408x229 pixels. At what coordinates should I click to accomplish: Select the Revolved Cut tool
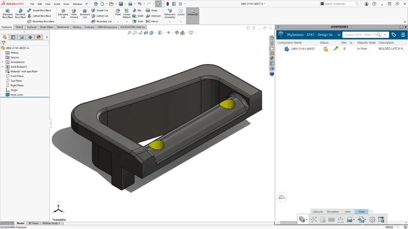85,13
